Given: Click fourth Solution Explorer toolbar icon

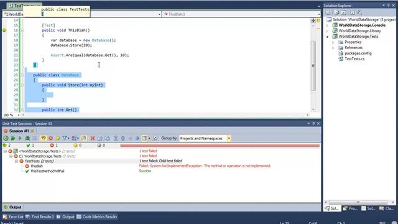Looking at the screenshot, I should tap(353, 12).
